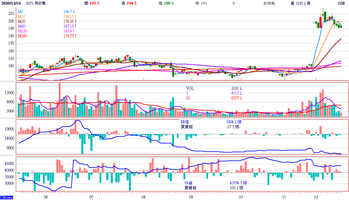The height and width of the screenshot is (203, 349).
Task: Click the M20 moving average legend label
Action: [21, 22]
